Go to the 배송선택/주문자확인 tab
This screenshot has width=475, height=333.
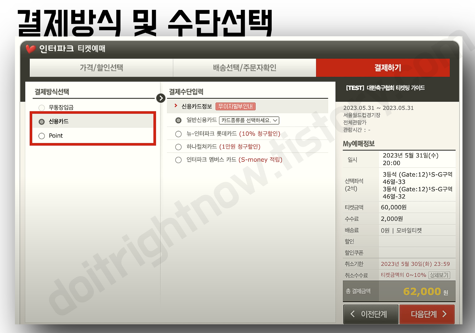tap(245, 68)
